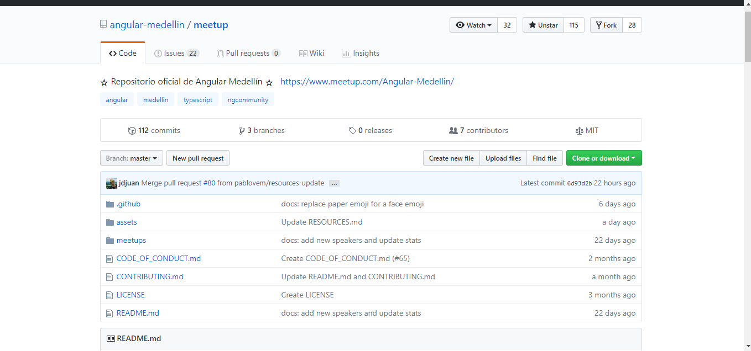Unstar the repository
Screen dimensions: 751x351
[543, 25]
